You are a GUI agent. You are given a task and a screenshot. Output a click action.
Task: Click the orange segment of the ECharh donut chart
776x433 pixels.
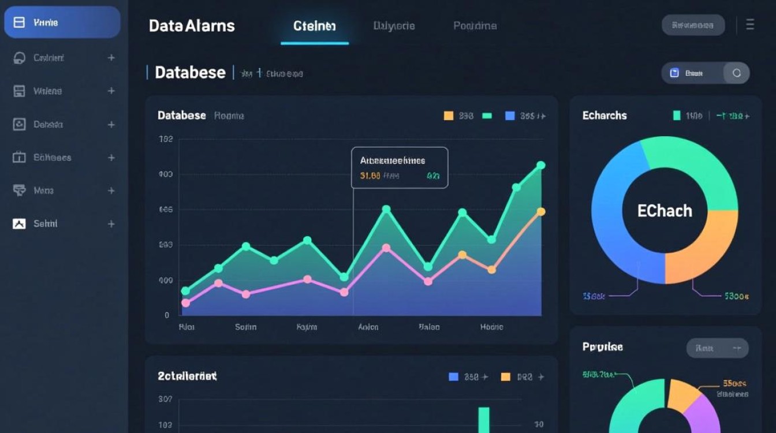coord(704,248)
